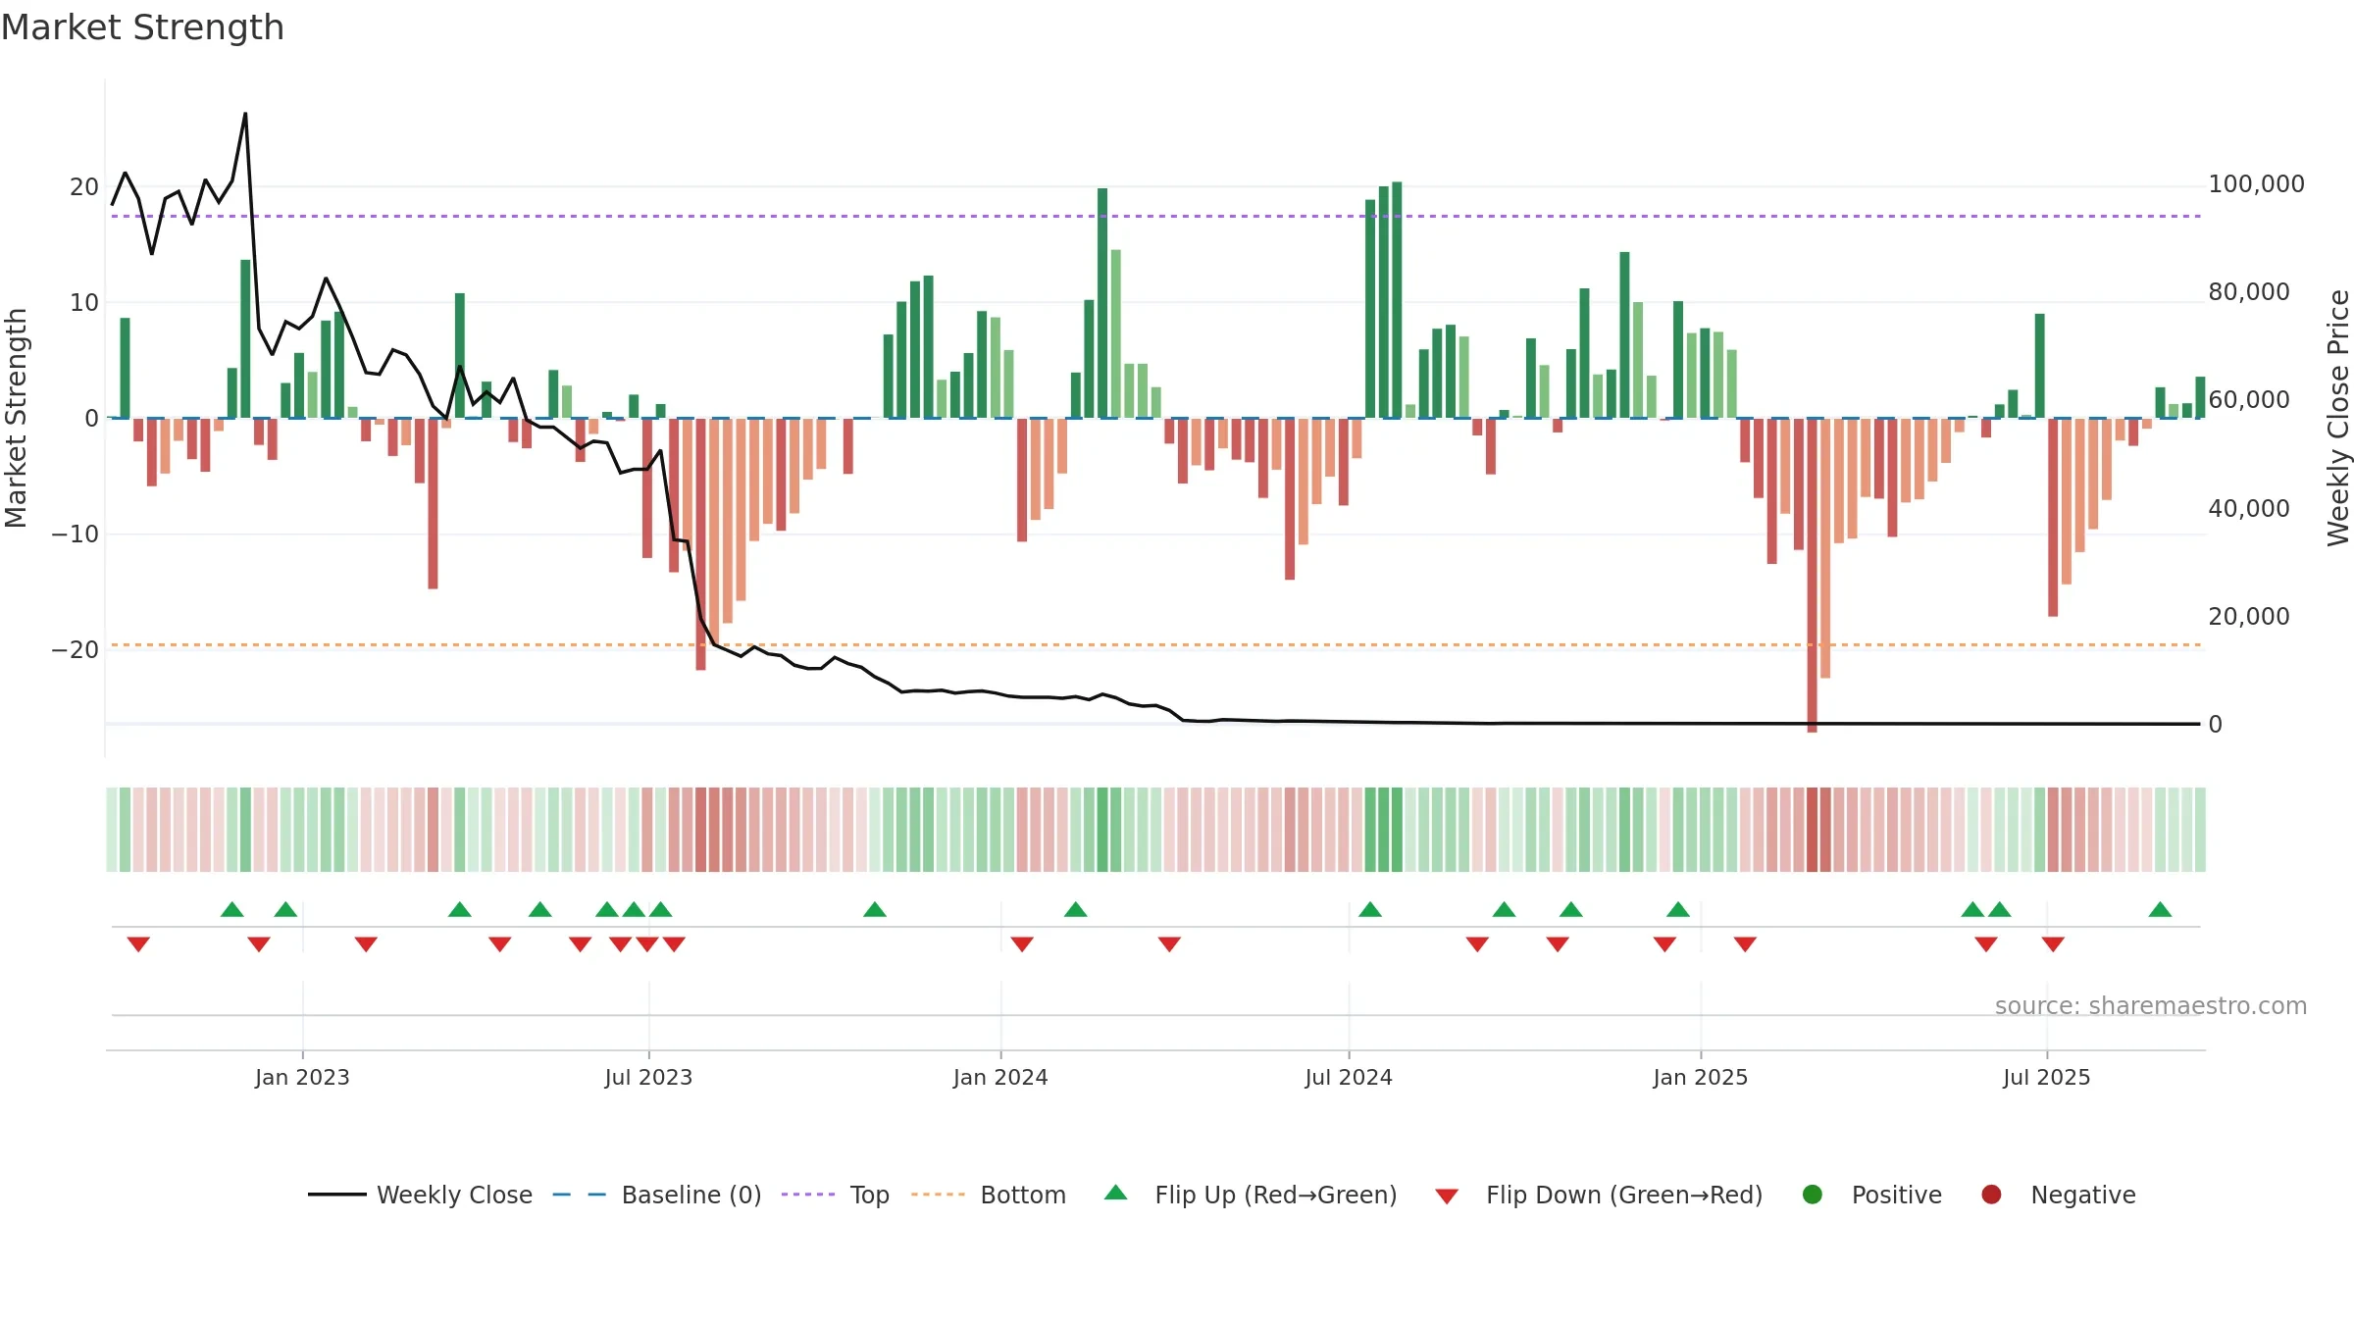The image size is (2354, 1324).
Task: Click the Jul 2024 axis label
Action: tap(1349, 1077)
